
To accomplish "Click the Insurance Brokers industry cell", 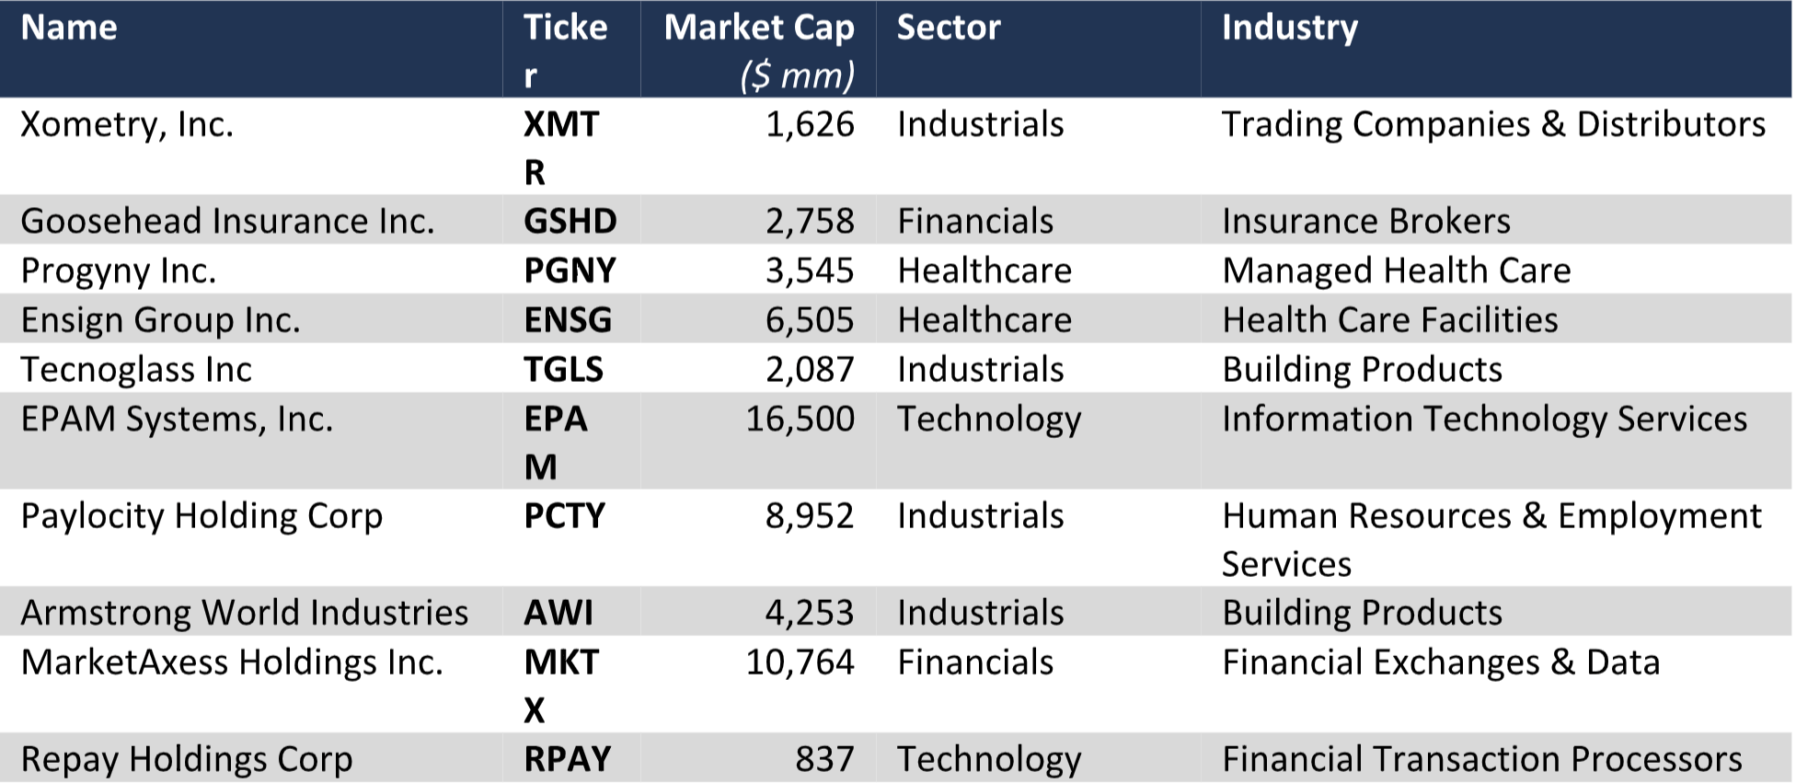I will (1366, 221).
